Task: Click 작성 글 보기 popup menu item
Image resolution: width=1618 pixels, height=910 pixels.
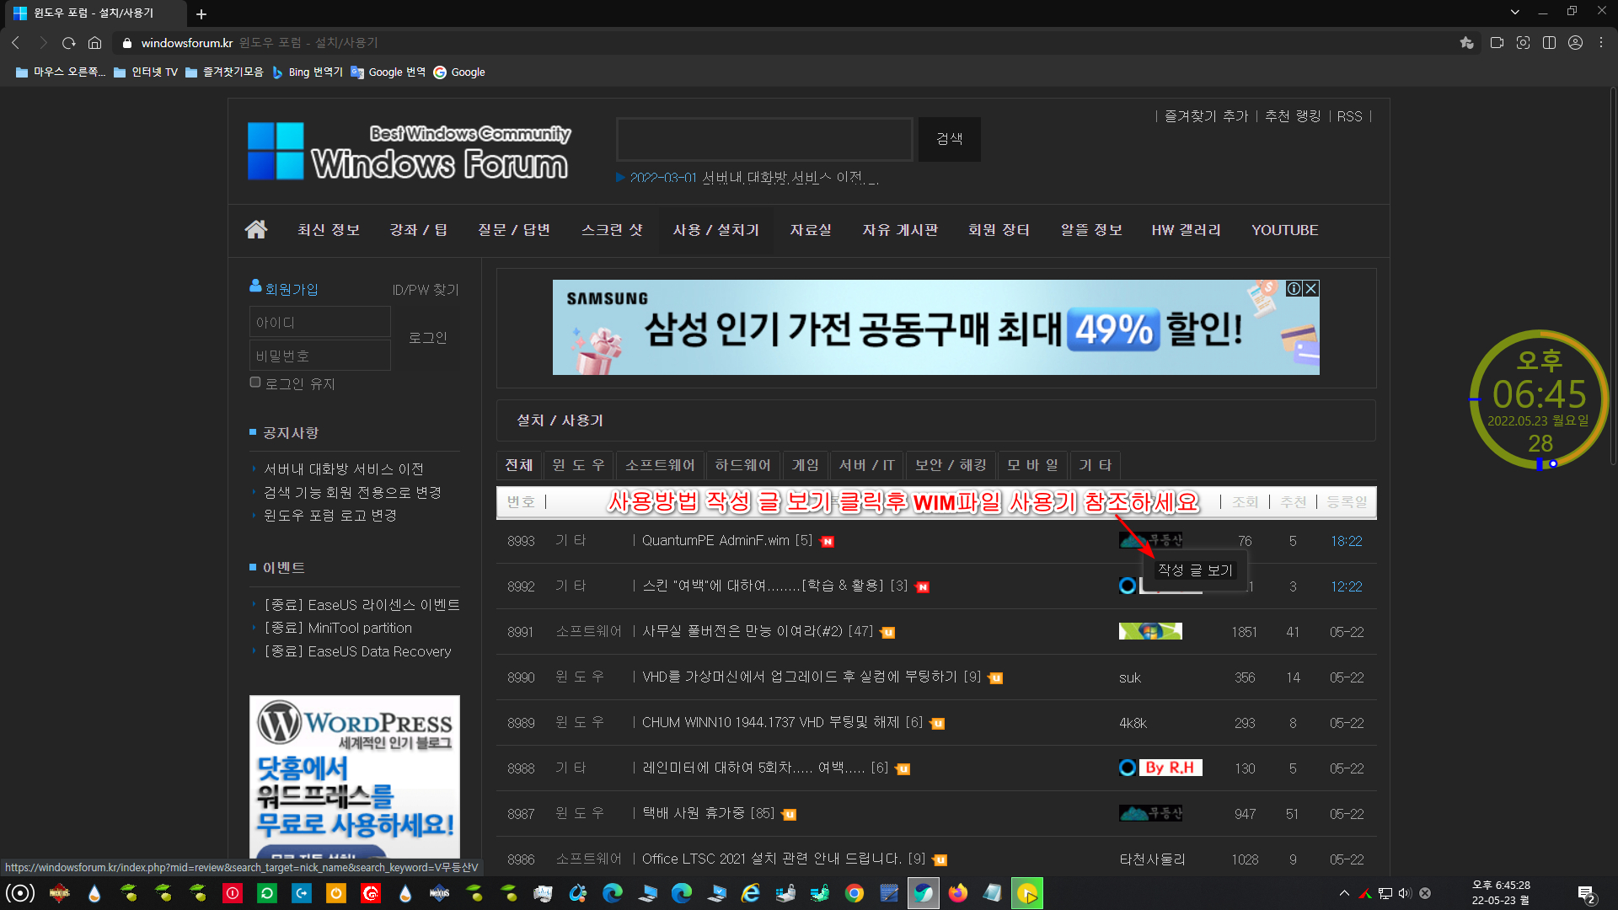Action: click(x=1195, y=570)
